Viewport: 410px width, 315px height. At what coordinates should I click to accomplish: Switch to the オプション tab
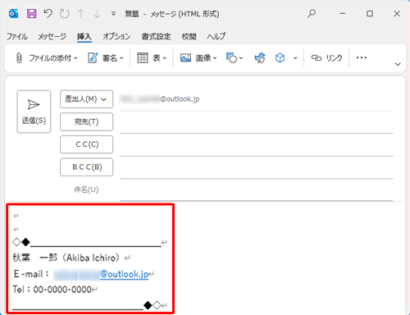pyautogui.click(x=116, y=36)
